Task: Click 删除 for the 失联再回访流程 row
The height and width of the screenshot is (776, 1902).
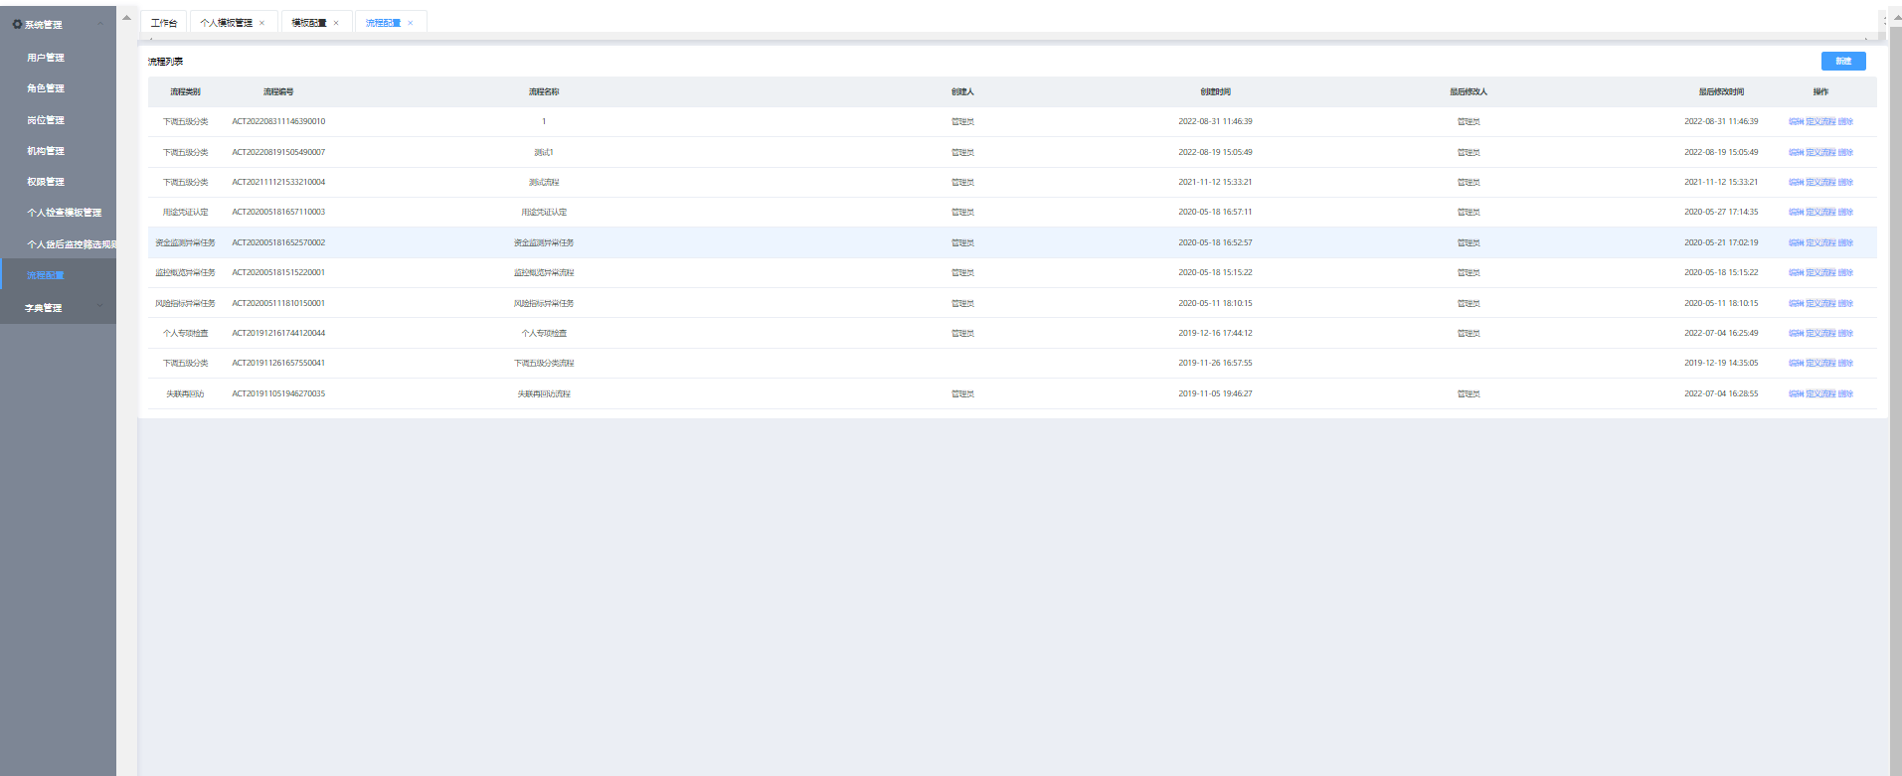Action: tap(1845, 393)
